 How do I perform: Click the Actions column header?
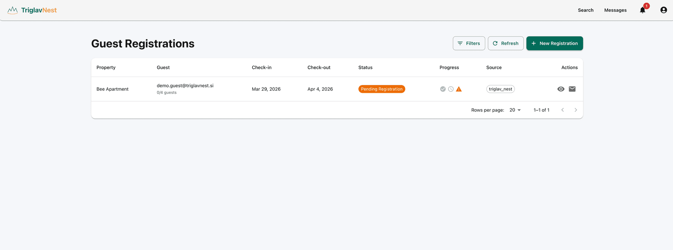(x=569, y=68)
